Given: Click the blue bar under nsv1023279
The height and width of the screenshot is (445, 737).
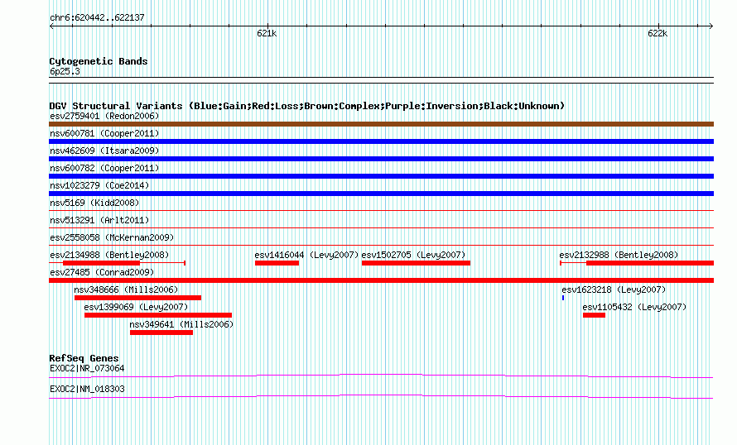Looking at the screenshot, I should pyautogui.click(x=381, y=194).
